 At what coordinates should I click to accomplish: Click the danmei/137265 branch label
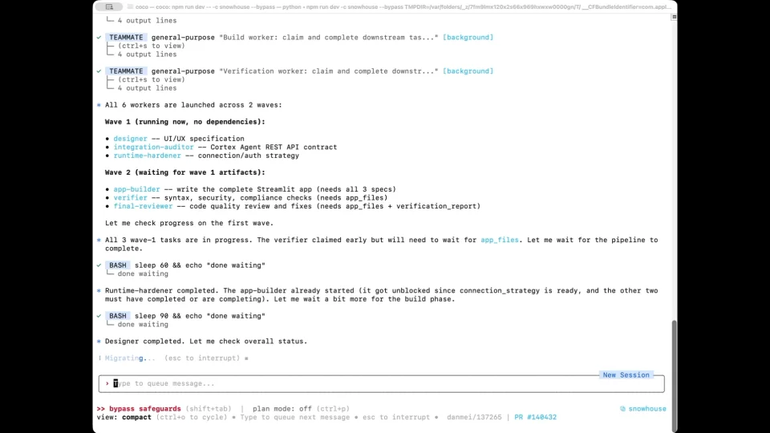coord(474,417)
